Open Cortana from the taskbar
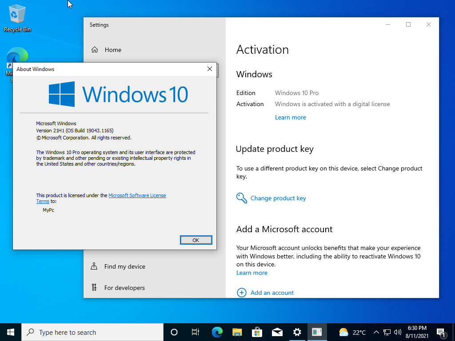This screenshot has height=341, width=455. tap(174, 332)
